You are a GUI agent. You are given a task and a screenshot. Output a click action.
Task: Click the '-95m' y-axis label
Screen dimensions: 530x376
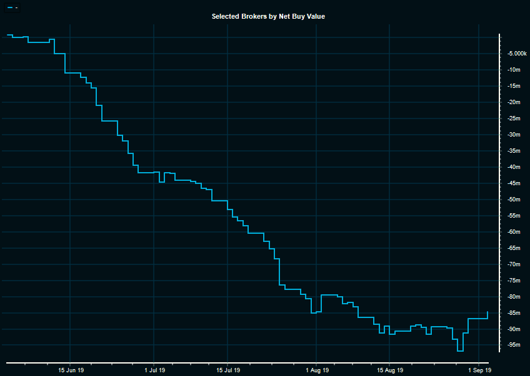(x=514, y=345)
